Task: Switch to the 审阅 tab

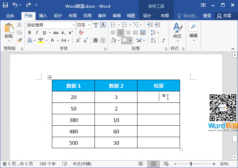Action: [x=117, y=16]
